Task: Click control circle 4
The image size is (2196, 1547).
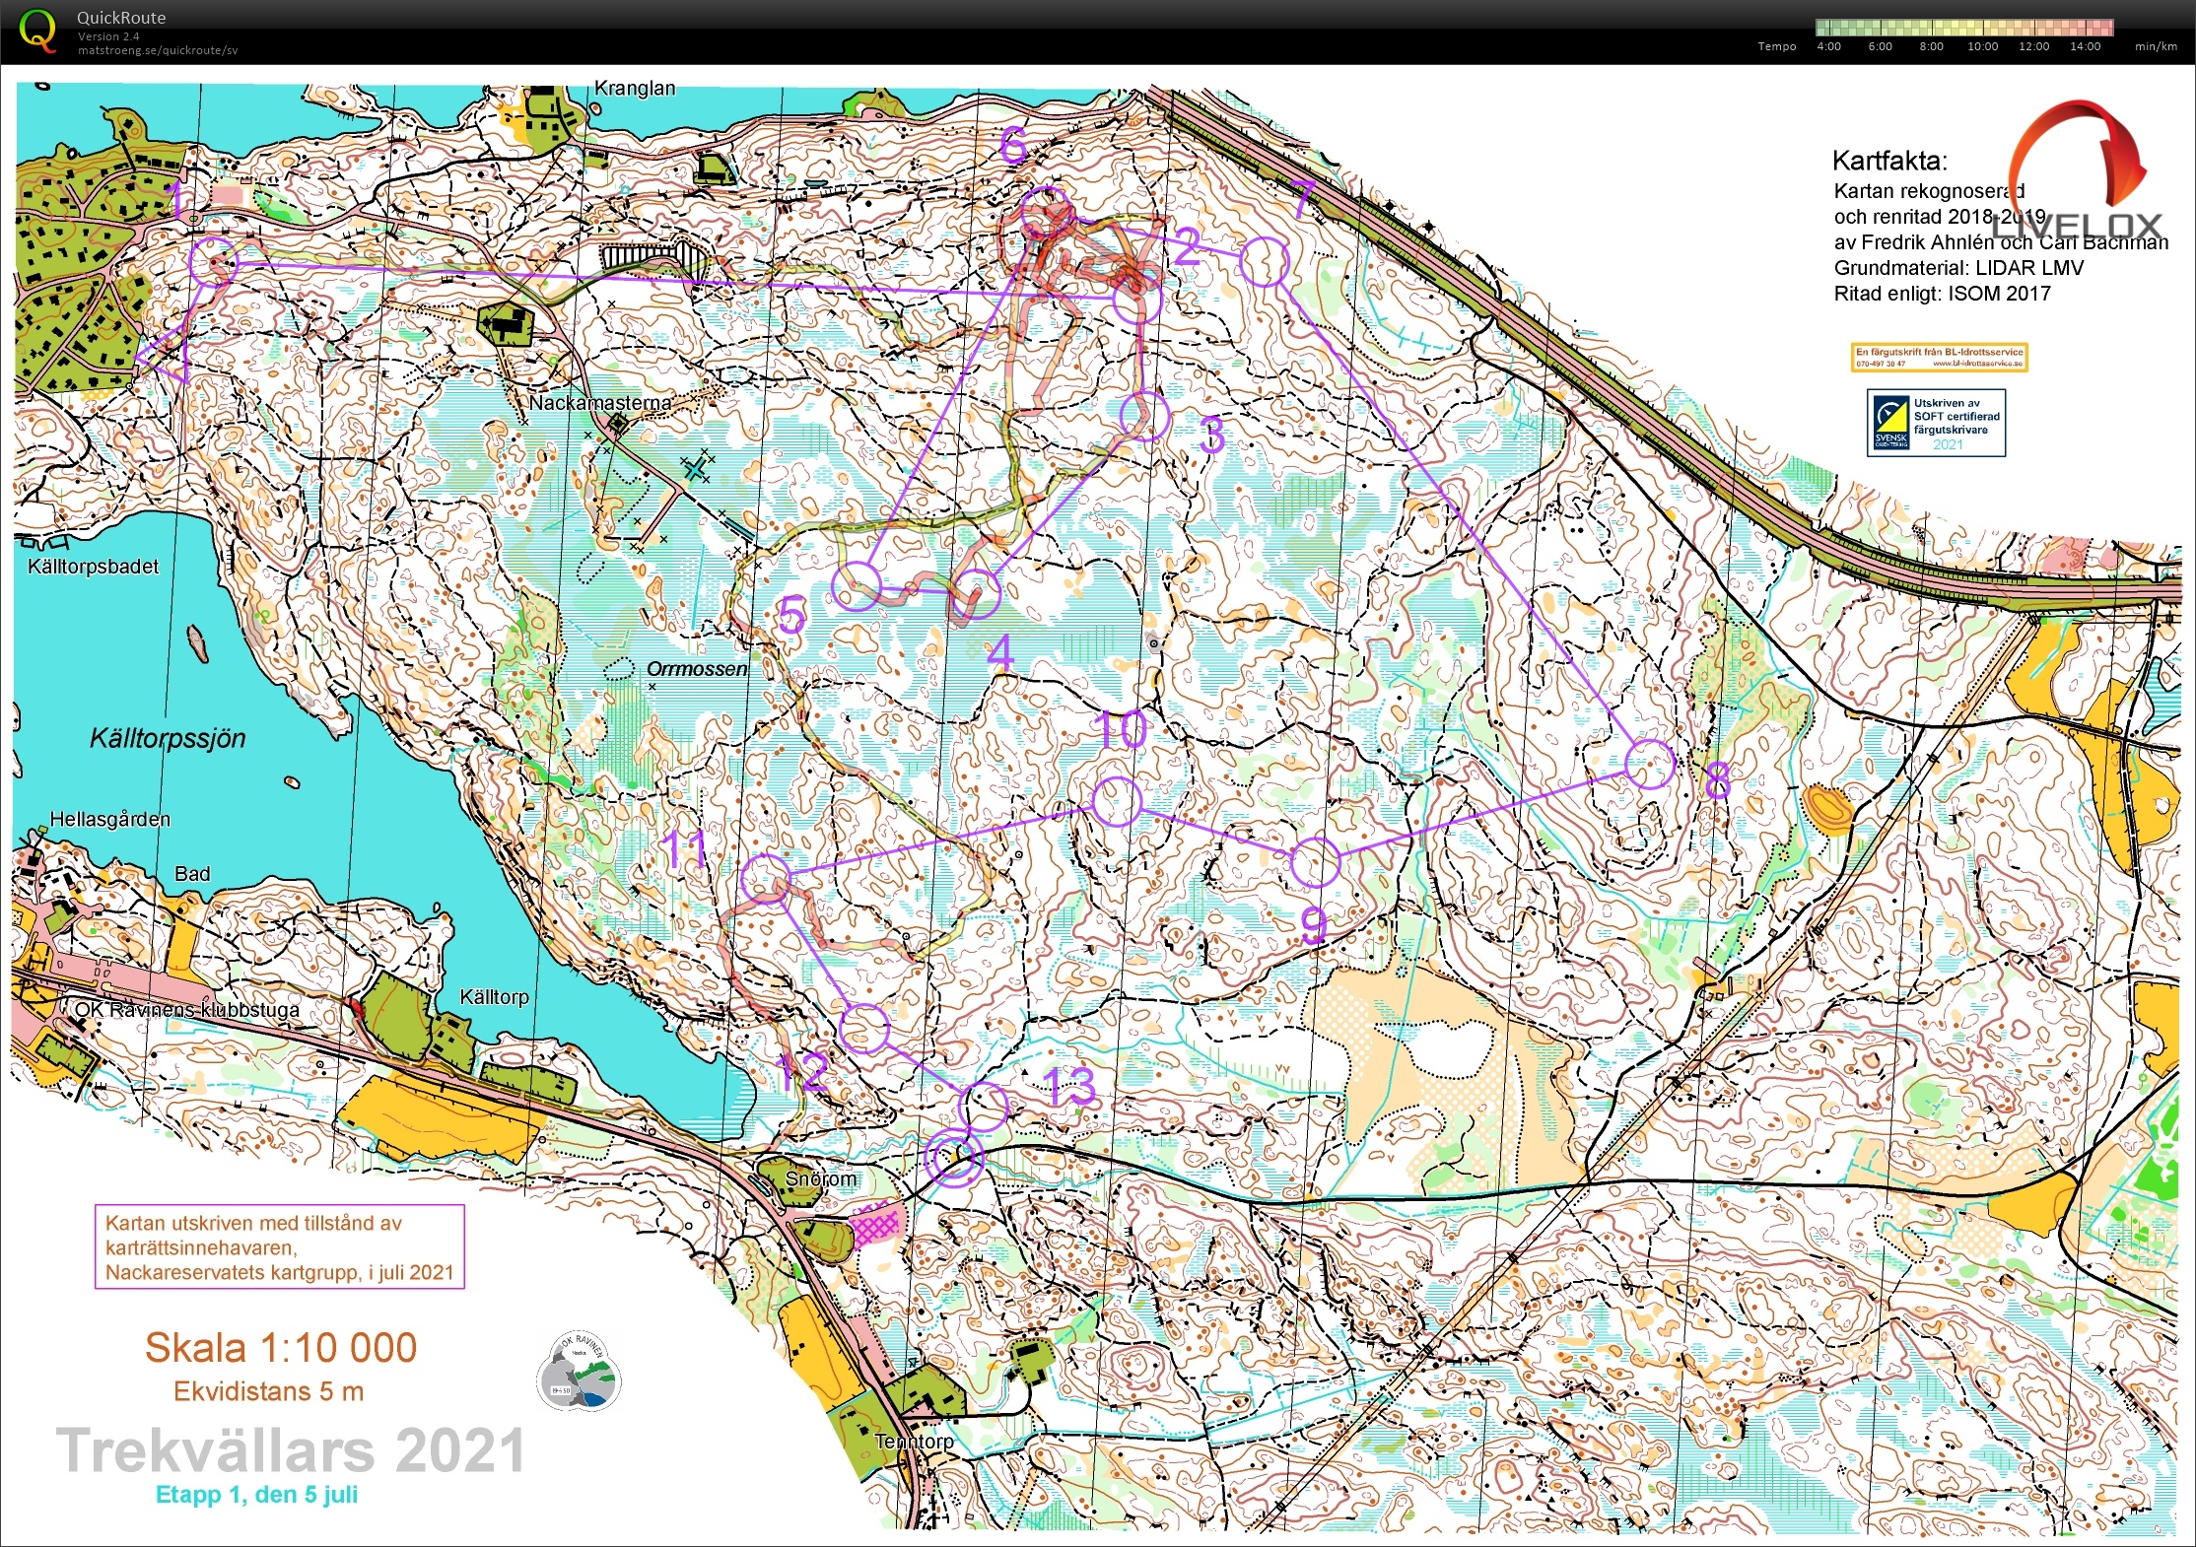Action: click(976, 592)
